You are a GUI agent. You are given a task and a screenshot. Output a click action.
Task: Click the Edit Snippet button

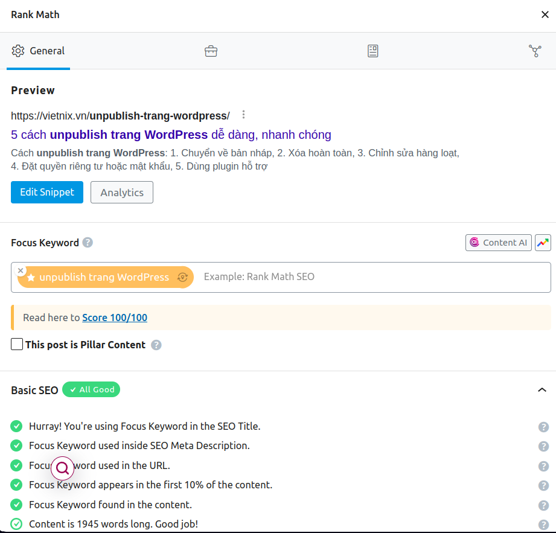47,192
